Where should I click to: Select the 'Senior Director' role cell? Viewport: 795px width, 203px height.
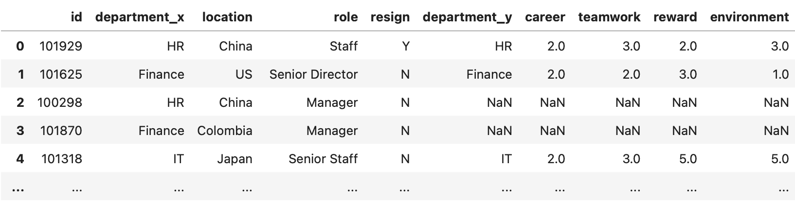[x=313, y=74]
